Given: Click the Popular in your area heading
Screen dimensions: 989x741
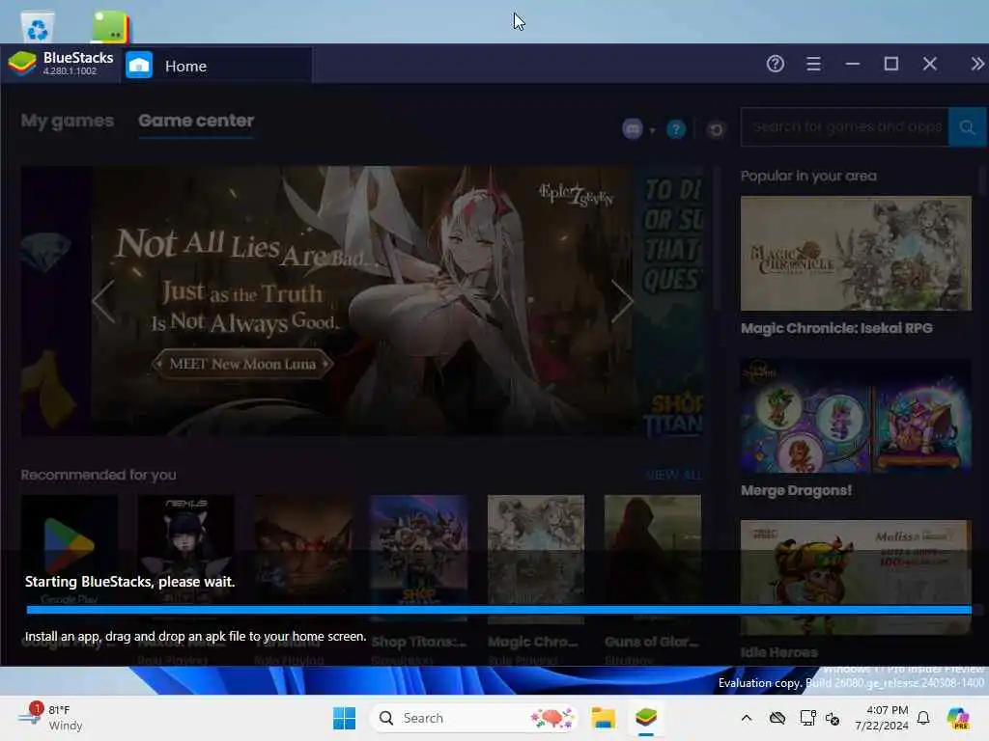Looking at the screenshot, I should pos(808,176).
